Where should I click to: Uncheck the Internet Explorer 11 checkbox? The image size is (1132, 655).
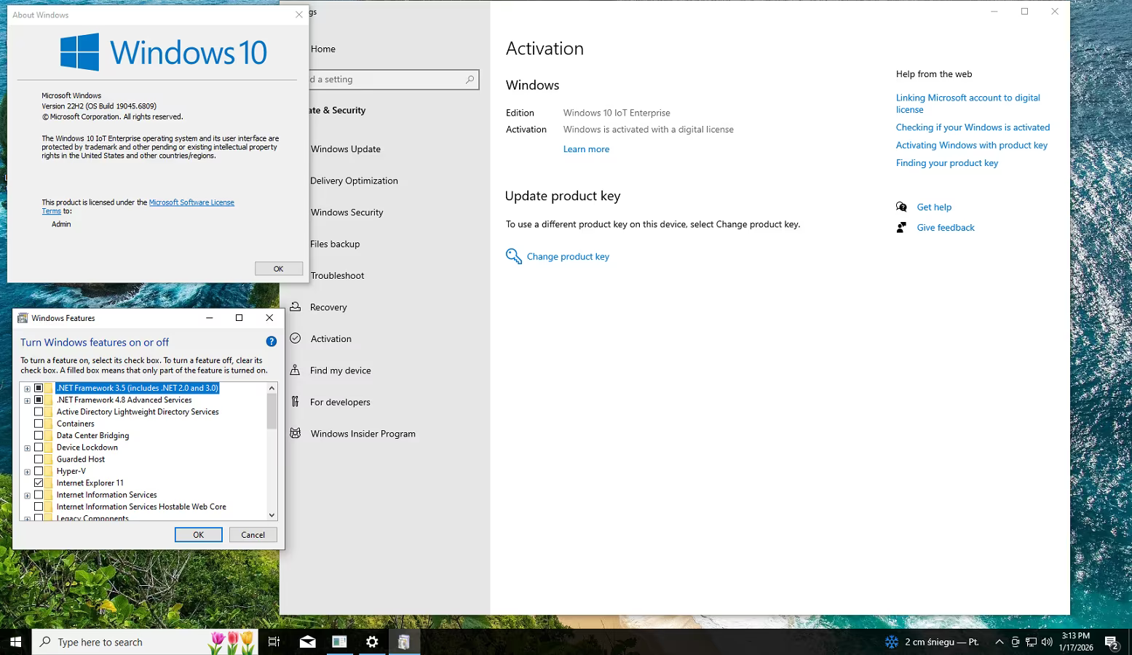tap(39, 483)
